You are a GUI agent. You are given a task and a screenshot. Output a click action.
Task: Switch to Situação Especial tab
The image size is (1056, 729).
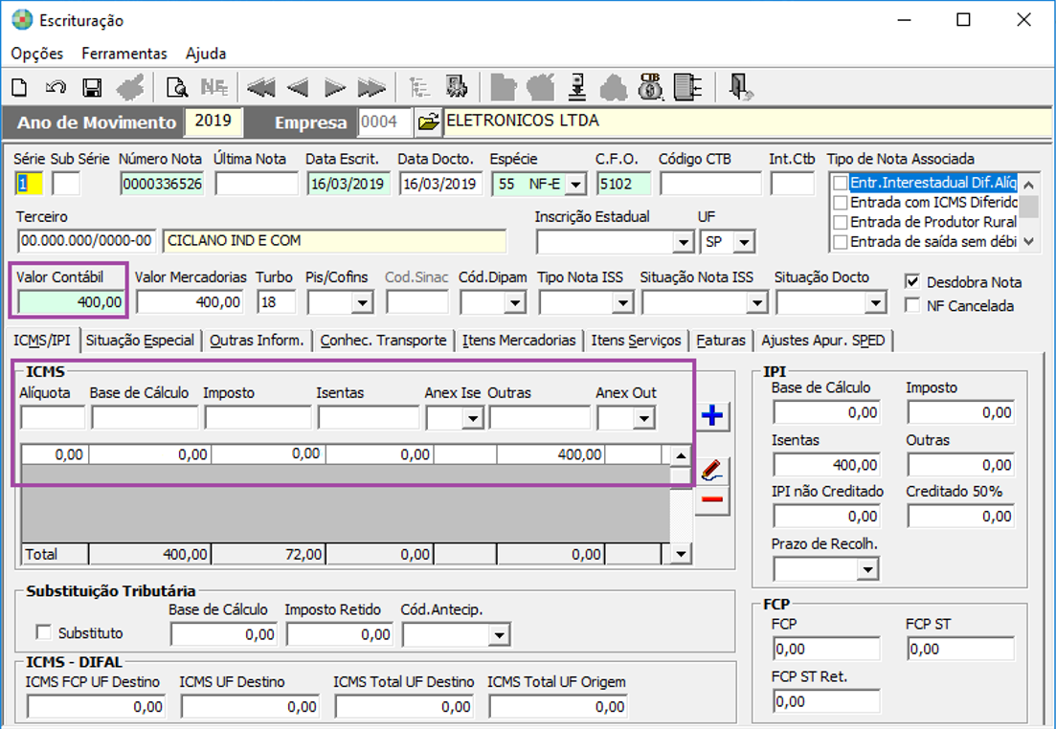click(140, 341)
